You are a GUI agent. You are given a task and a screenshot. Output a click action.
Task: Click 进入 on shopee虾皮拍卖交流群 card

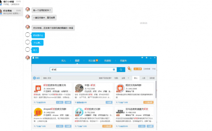coord(60,126)
